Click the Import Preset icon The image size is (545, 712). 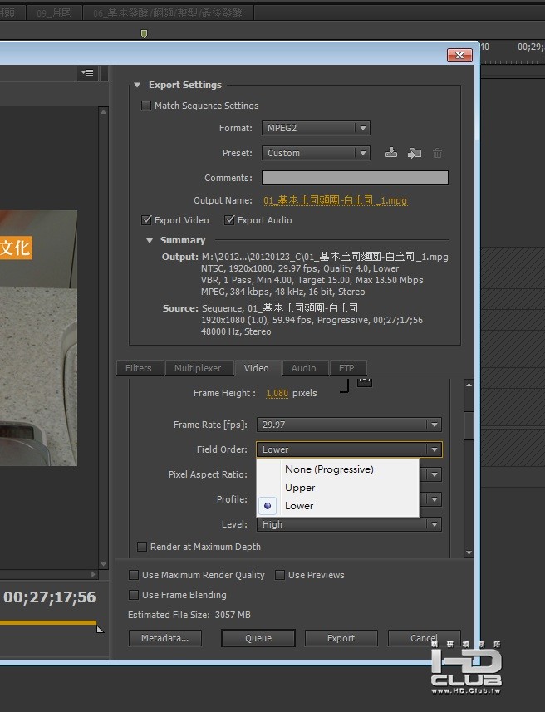tap(415, 153)
